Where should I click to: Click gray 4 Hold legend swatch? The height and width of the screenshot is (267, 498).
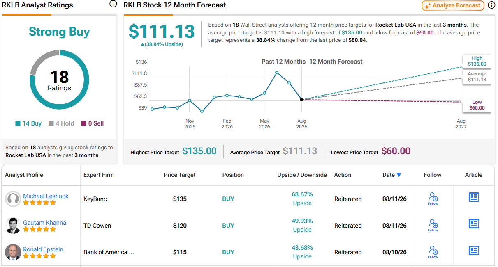(51, 123)
